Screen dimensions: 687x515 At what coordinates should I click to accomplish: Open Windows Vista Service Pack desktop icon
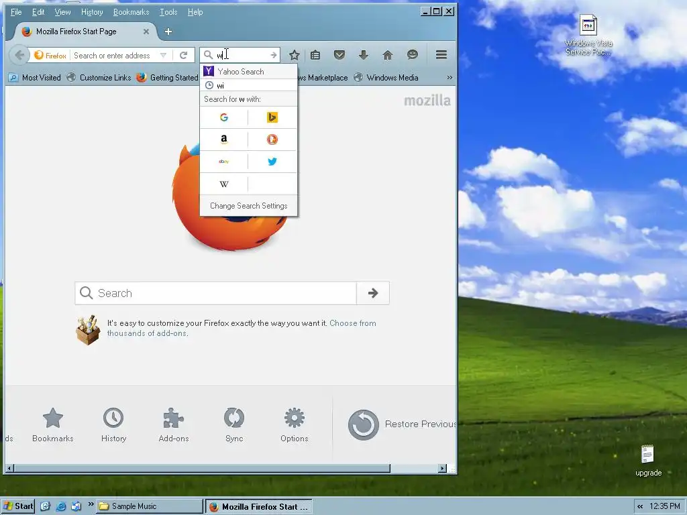[x=588, y=35]
